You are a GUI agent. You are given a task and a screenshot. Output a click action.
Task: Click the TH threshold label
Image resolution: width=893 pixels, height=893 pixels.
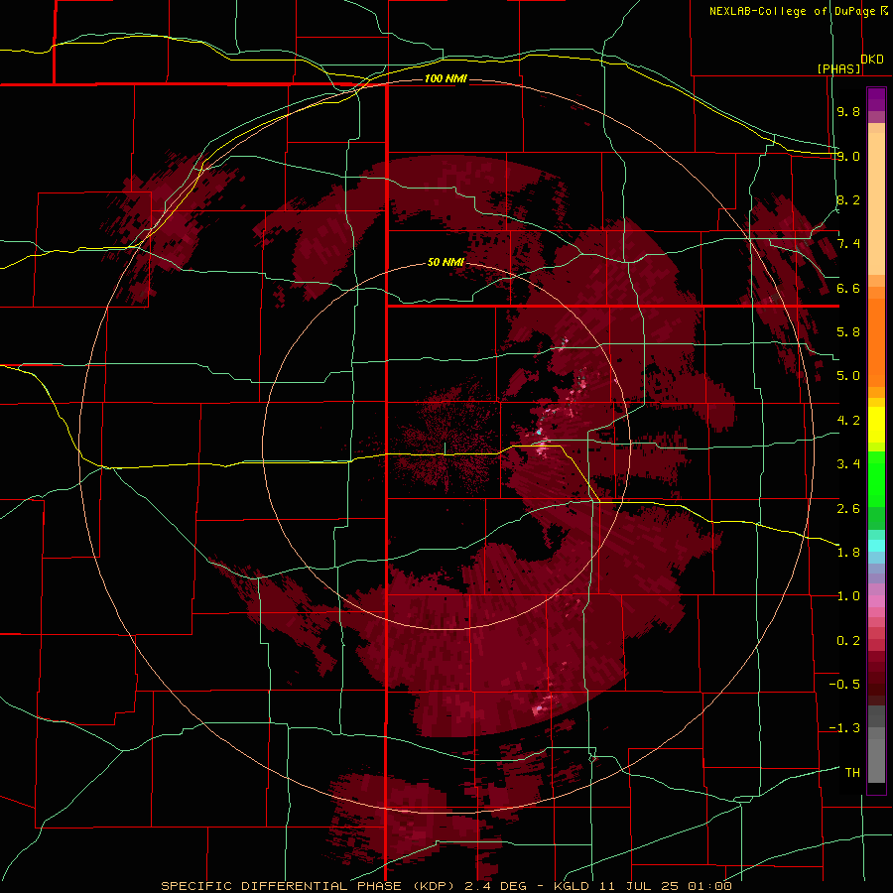[x=852, y=773]
